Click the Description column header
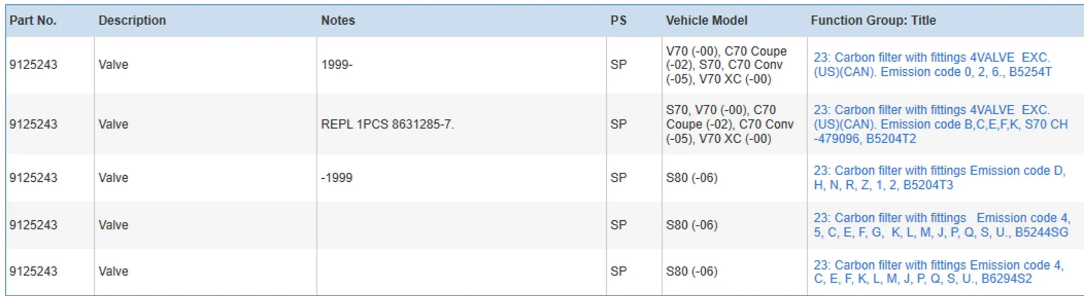 pos(132,20)
